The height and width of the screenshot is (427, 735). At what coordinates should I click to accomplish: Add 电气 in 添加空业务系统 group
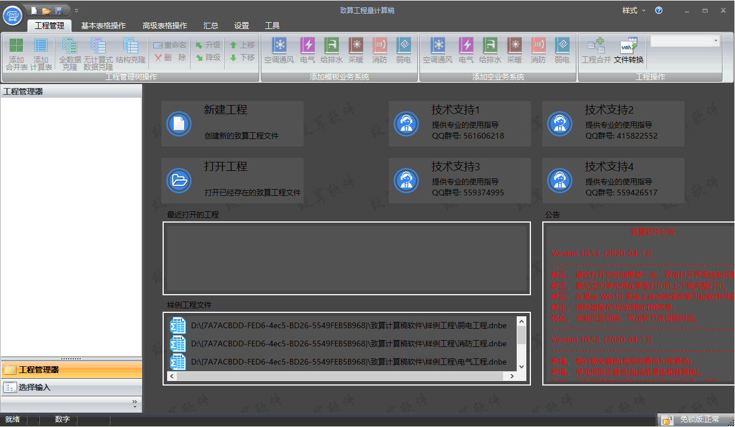point(466,51)
